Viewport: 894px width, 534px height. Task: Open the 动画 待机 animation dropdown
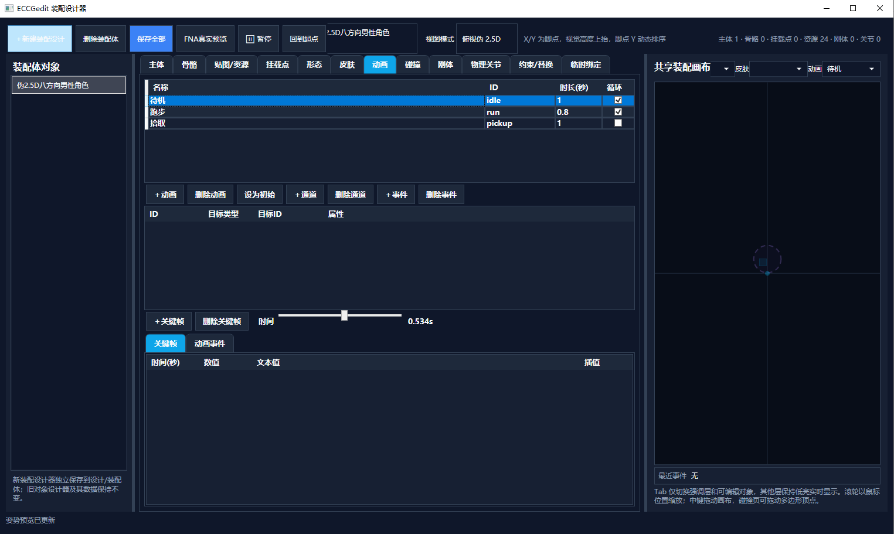point(851,69)
